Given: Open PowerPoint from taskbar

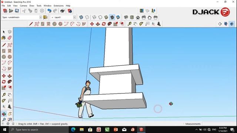Looking at the screenshot, I should 116,129.
